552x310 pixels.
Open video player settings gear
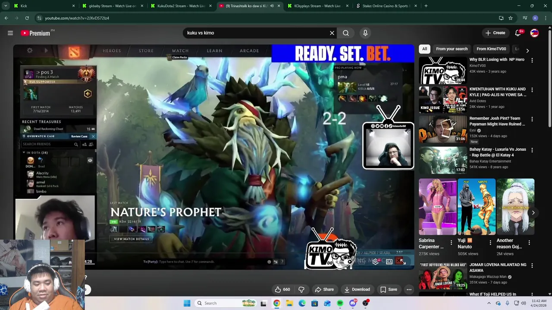376,261
